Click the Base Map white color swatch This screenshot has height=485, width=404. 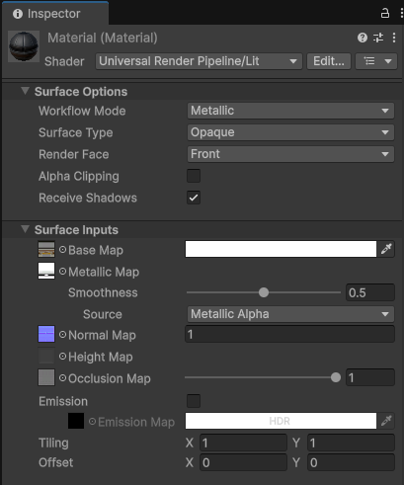tap(281, 249)
